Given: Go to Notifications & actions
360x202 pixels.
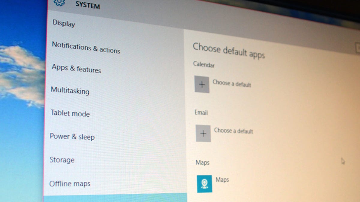Looking at the screenshot, I should click(x=86, y=47).
